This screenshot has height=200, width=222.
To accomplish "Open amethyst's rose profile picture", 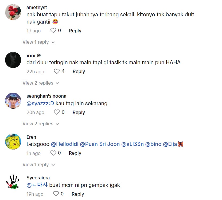I will [x=13, y=12].
